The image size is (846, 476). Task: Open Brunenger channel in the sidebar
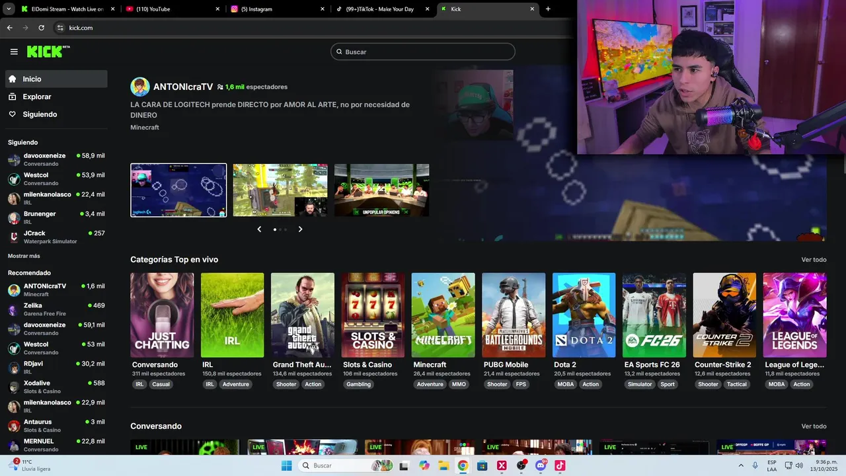point(56,218)
